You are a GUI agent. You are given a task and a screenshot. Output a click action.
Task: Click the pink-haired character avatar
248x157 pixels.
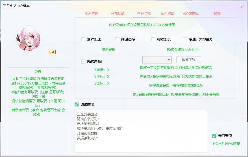click(x=28, y=39)
